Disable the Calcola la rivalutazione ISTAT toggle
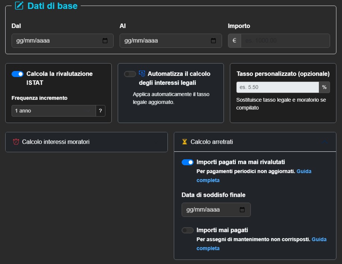The height and width of the screenshot is (264, 342). click(18, 74)
